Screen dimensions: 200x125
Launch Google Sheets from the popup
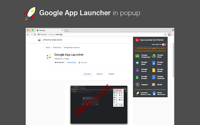pyautogui.click(x=141, y=77)
